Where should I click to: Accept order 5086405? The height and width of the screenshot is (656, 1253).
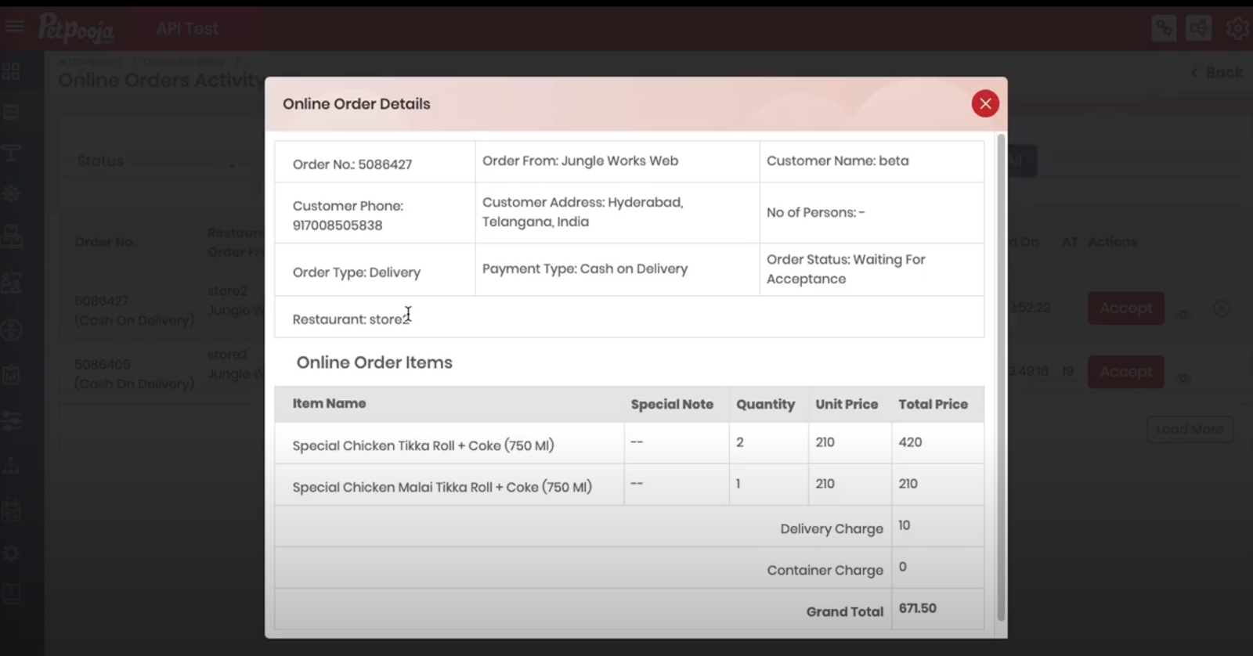[x=1125, y=372]
